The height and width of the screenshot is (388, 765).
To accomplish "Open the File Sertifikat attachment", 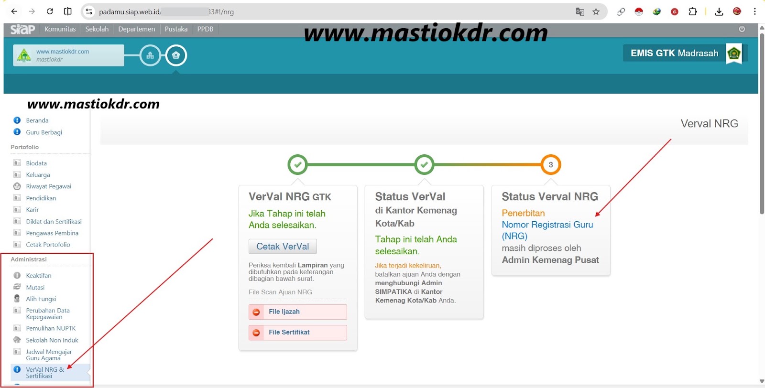I will click(298, 333).
